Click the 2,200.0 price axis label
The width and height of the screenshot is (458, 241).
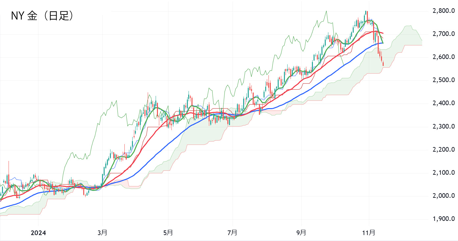[444, 150]
